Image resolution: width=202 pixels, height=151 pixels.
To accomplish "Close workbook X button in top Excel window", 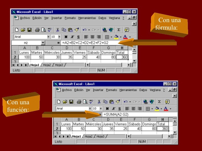I will [134, 24].
